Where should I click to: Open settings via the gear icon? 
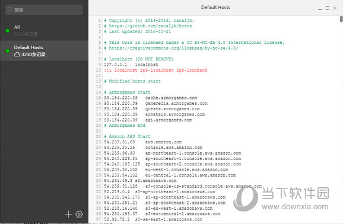pyautogui.click(x=79, y=214)
